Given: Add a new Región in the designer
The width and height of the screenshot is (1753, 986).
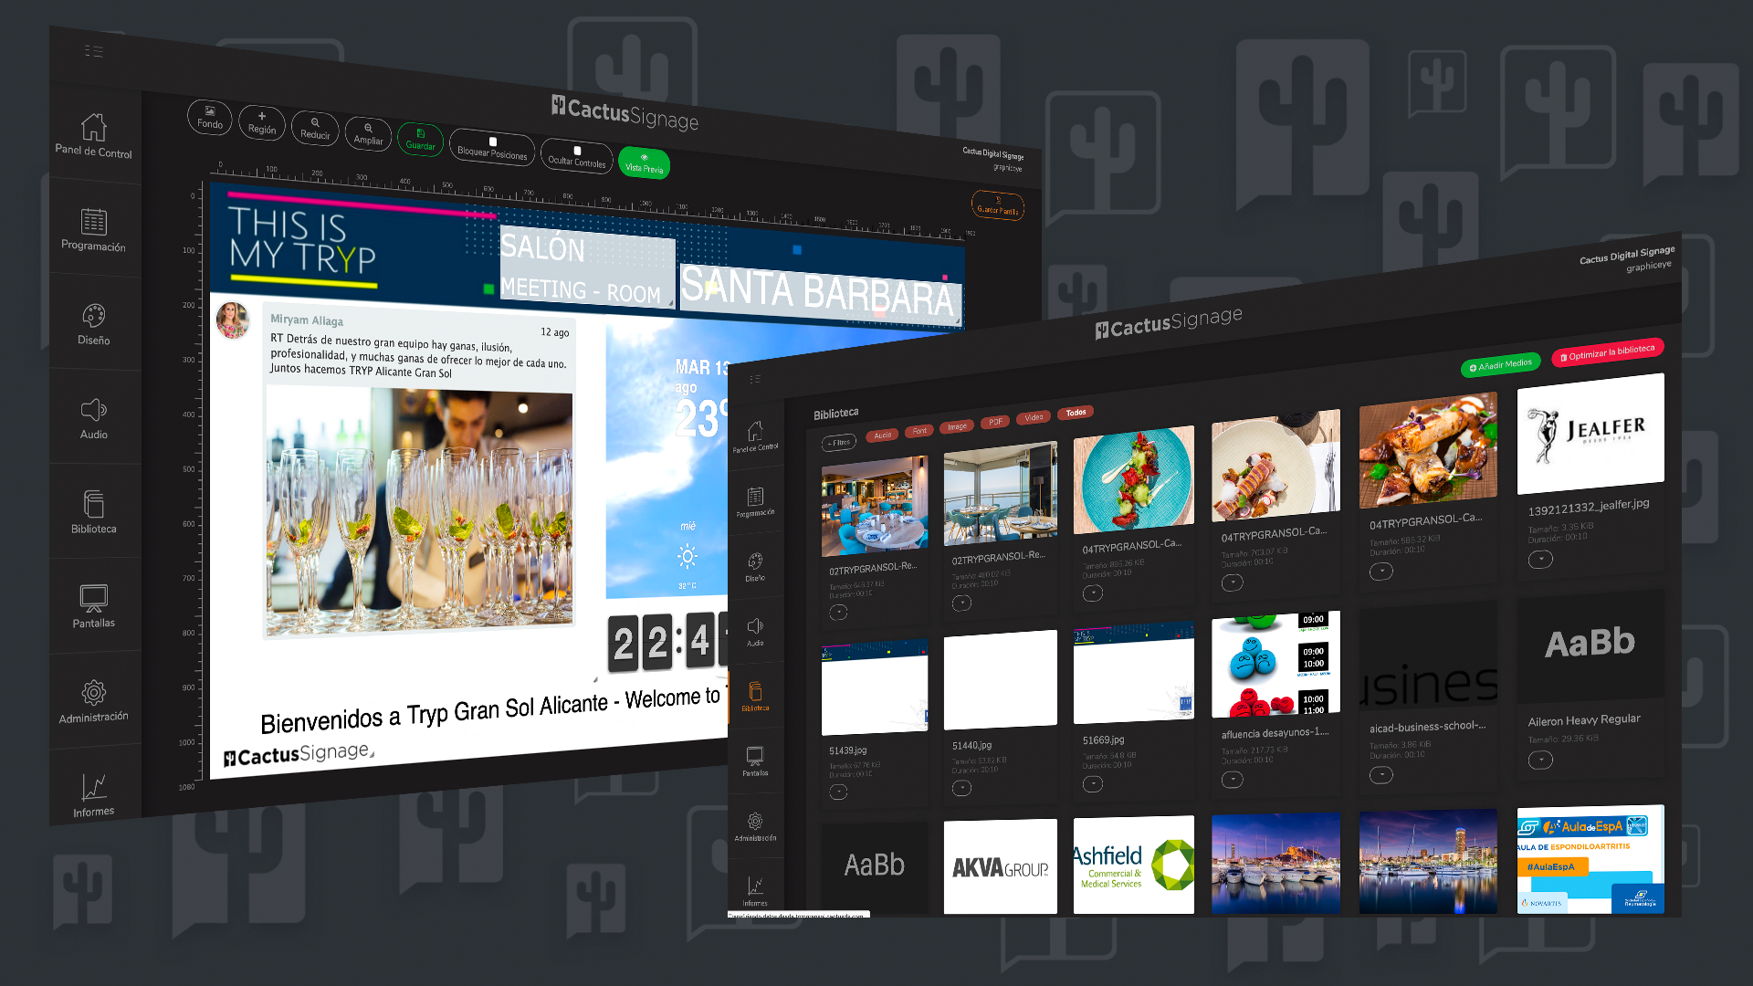Looking at the screenshot, I should pyautogui.click(x=262, y=123).
